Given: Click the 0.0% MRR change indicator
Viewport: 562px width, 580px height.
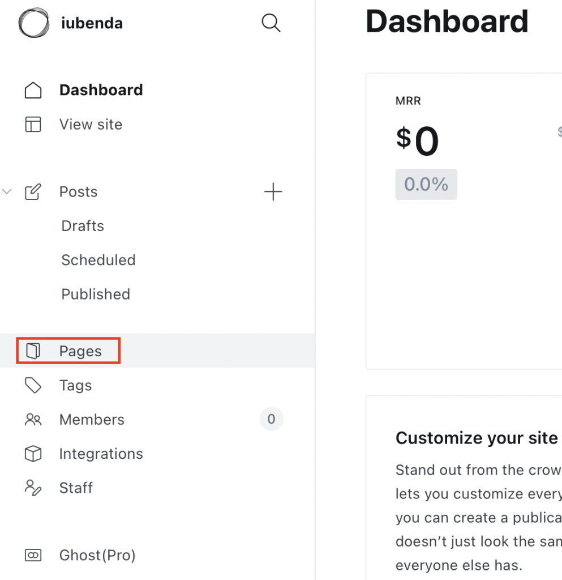Looking at the screenshot, I should click(426, 184).
